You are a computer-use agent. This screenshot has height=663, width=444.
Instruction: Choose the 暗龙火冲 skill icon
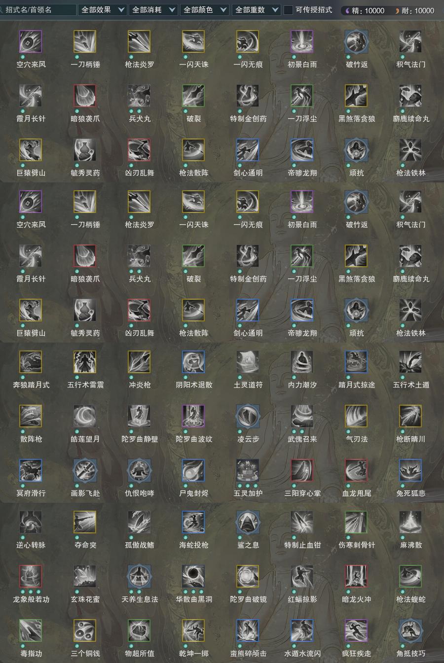(x=356, y=576)
